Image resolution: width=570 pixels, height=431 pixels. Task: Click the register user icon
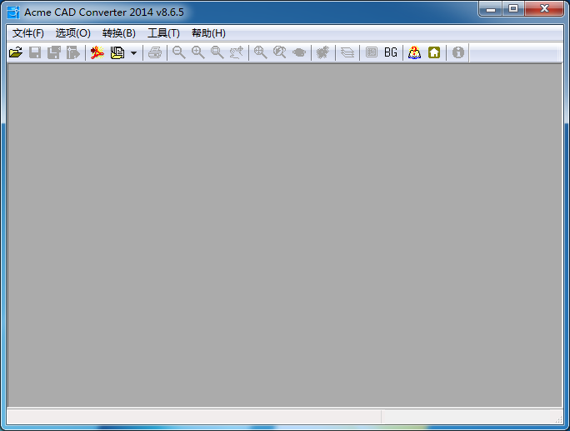(414, 52)
